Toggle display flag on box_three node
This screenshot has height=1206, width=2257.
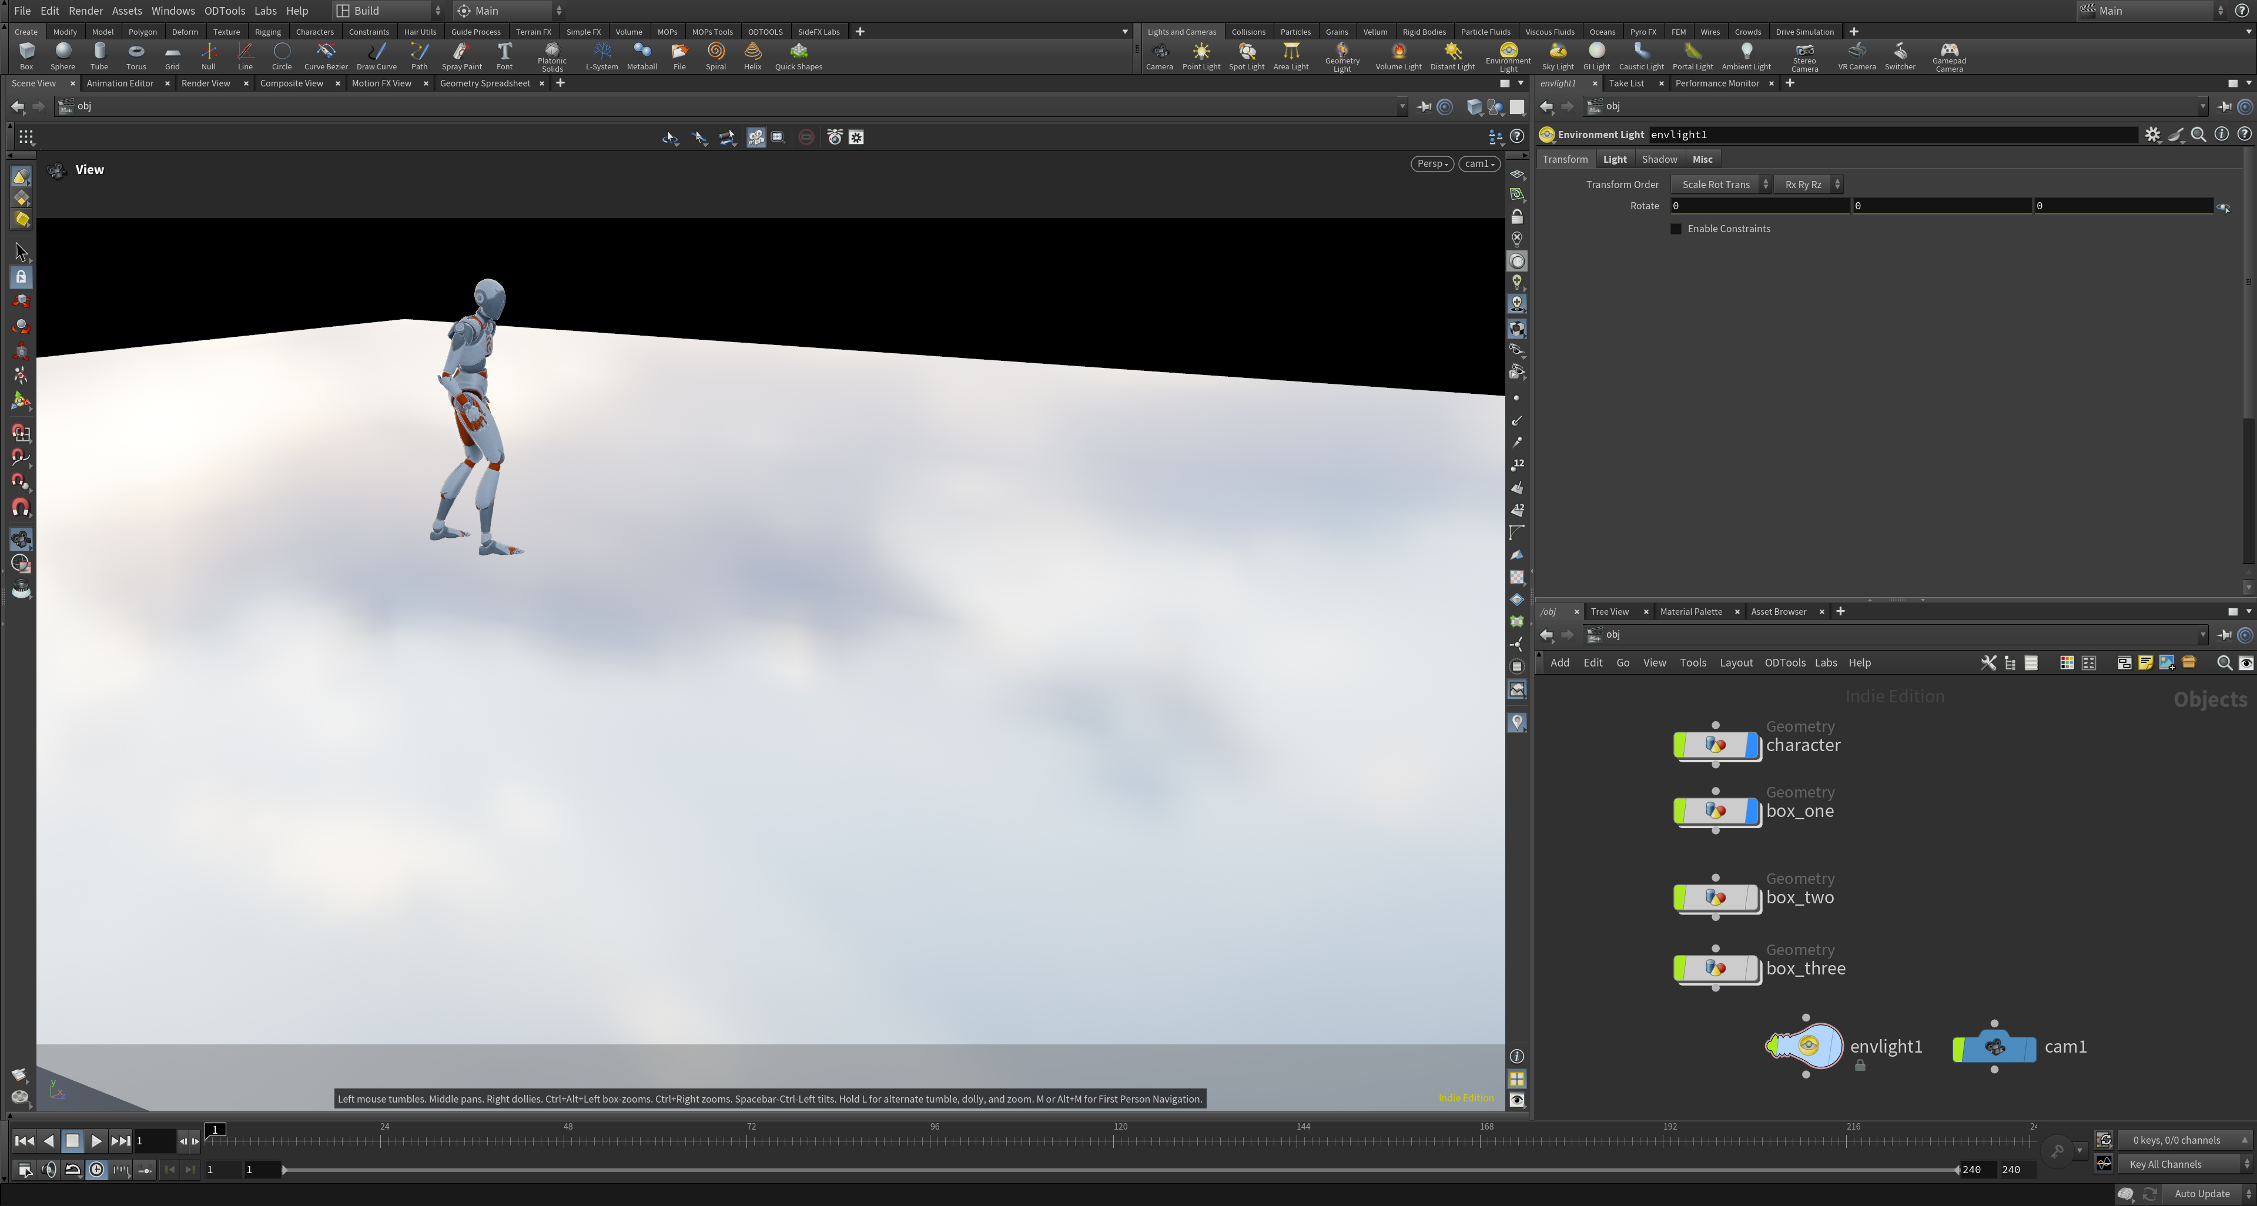(1752, 969)
